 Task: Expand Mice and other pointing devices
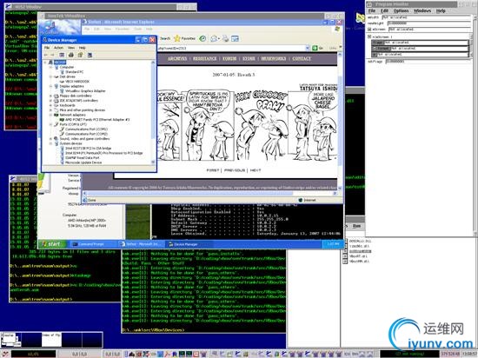point(50,110)
